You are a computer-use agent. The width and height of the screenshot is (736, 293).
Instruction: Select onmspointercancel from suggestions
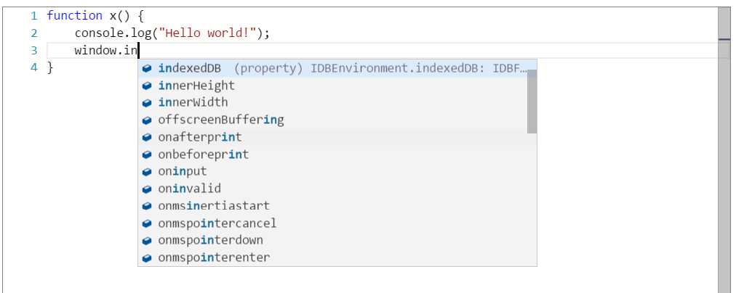[x=332, y=223]
